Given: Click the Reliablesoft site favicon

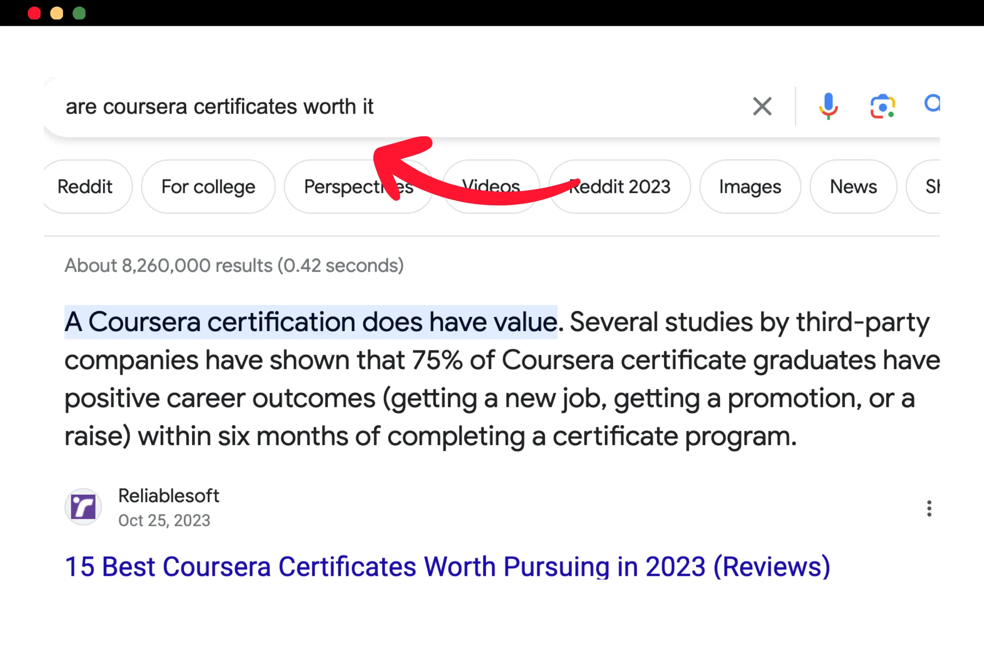Looking at the screenshot, I should coord(83,507).
